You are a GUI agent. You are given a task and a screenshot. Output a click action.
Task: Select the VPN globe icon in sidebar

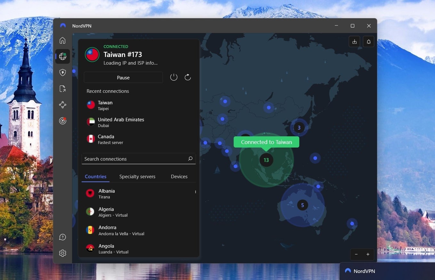(x=62, y=56)
